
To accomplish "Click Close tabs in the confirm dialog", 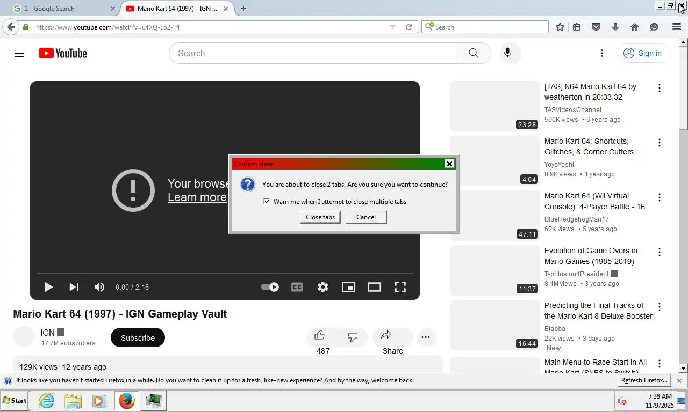I will pos(320,217).
